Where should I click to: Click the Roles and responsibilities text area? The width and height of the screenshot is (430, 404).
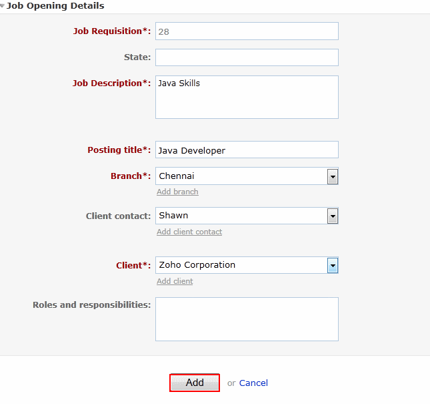[247, 319]
